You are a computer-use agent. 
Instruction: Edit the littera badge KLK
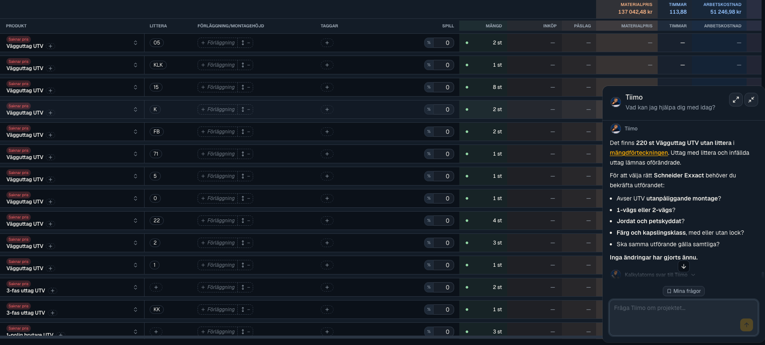pos(158,65)
